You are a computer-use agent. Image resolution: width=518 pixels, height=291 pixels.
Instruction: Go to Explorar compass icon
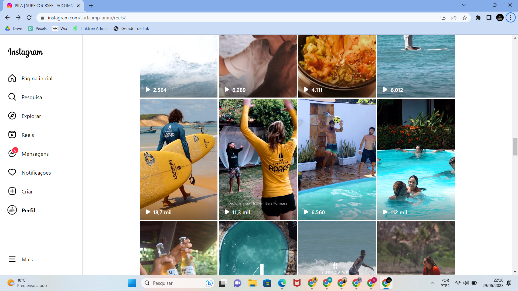(x=12, y=116)
